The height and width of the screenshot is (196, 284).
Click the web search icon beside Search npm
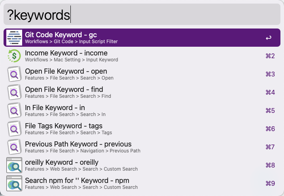click(14, 183)
